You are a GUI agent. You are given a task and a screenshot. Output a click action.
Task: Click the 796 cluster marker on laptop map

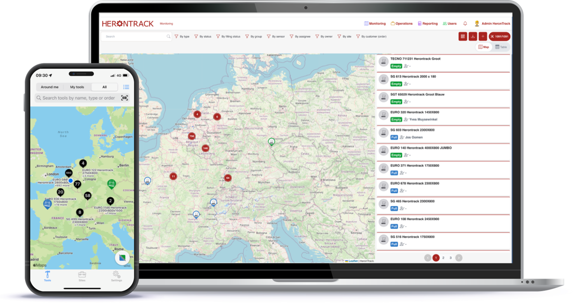(192, 137)
